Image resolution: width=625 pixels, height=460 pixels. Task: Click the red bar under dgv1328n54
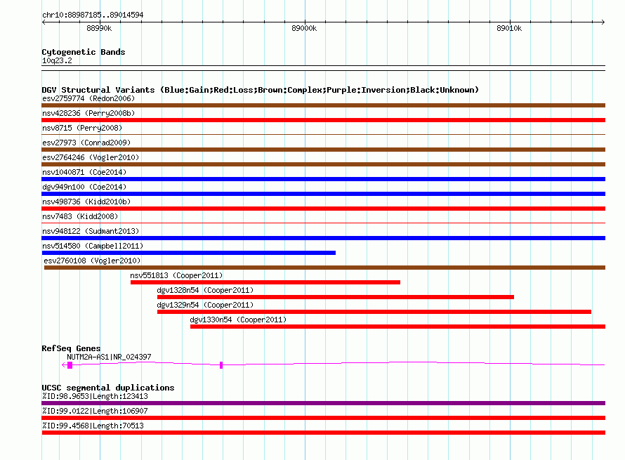point(335,297)
